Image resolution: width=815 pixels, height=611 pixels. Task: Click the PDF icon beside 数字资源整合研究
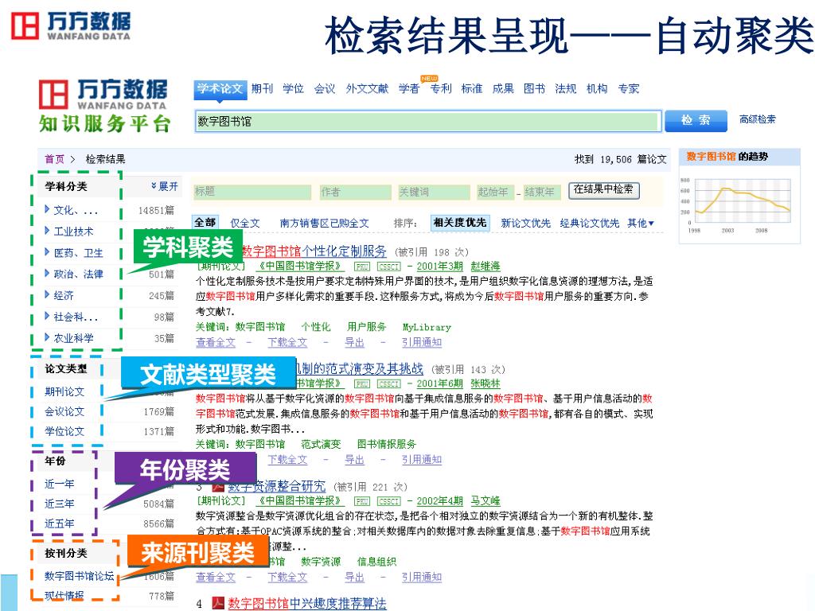pyautogui.click(x=218, y=487)
